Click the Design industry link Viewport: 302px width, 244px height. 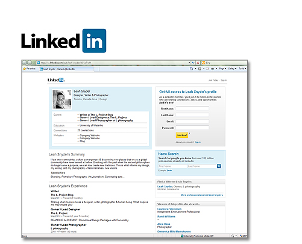click(x=103, y=99)
